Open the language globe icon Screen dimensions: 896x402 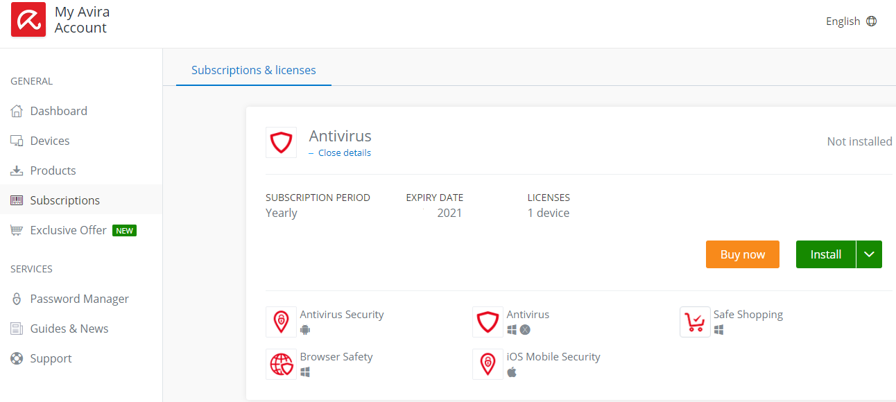872,21
